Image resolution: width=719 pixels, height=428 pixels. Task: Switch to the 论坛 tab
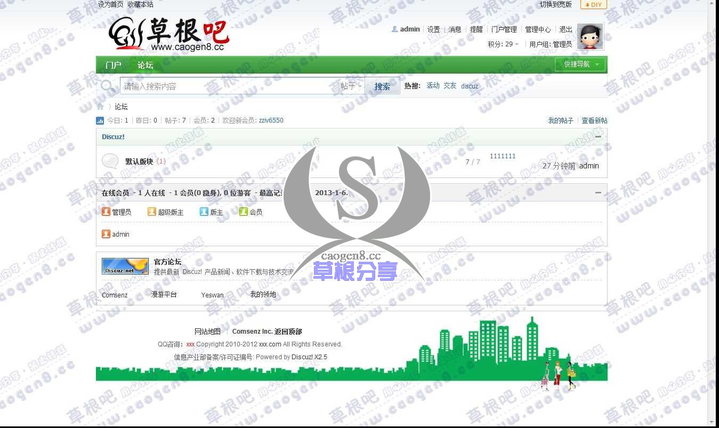click(x=144, y=65)
